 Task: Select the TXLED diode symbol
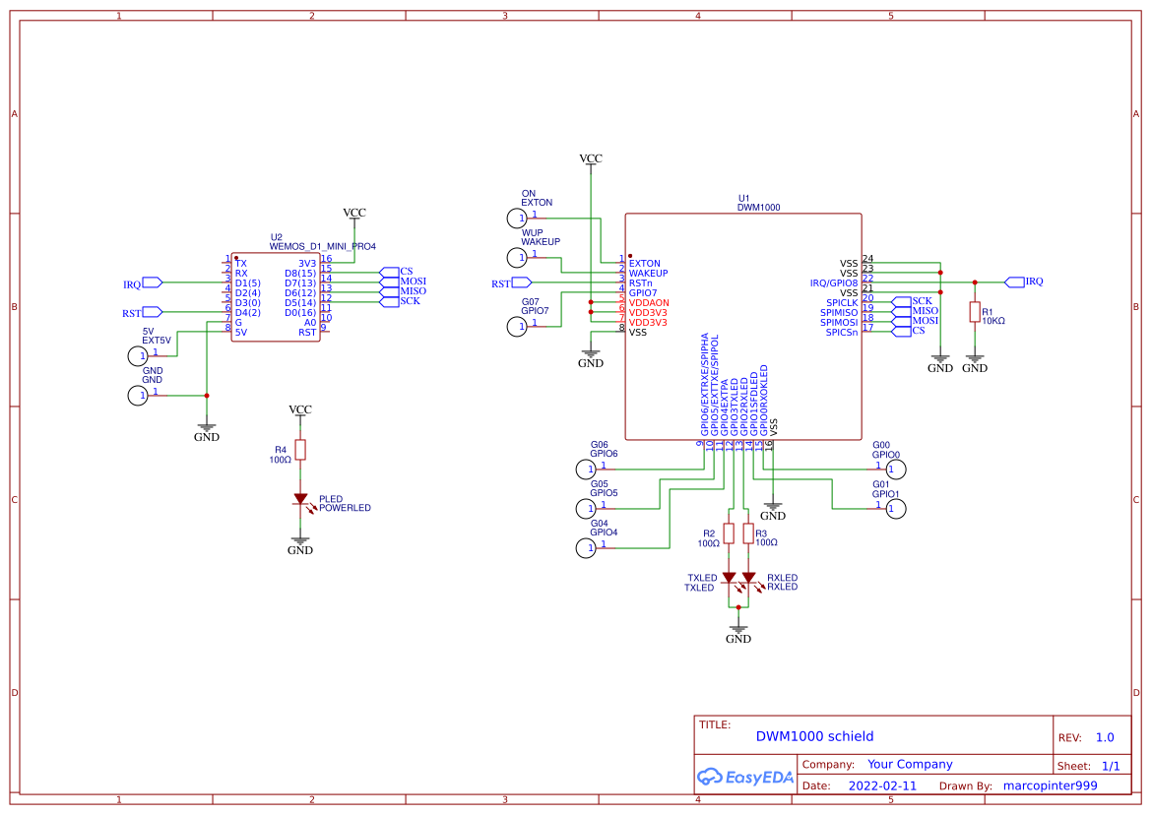click(729, 579)
